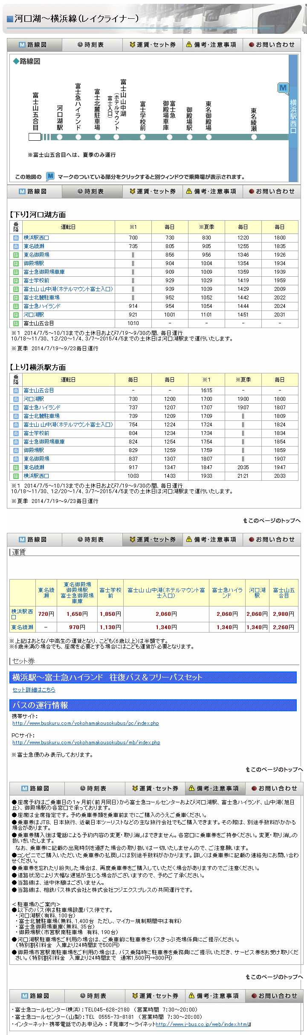Click 降 icon beside 東名綾瀬 in 上り timetable
Viewport: 307px width, 1035px height.
click(16, 467)
